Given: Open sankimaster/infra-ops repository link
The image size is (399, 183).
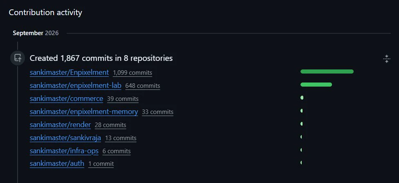Looking at the screenshot, I should coord(64,151).
